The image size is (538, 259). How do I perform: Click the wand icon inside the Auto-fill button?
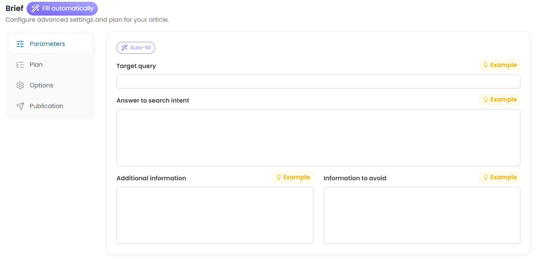(x=125, y=48)
